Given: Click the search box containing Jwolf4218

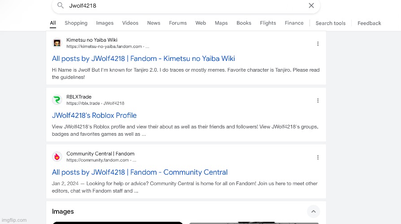Looking at the screenshot, I should point(186,6).
